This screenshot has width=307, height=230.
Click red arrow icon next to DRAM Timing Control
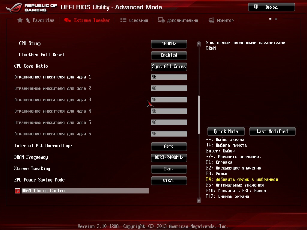pos(17,191)
